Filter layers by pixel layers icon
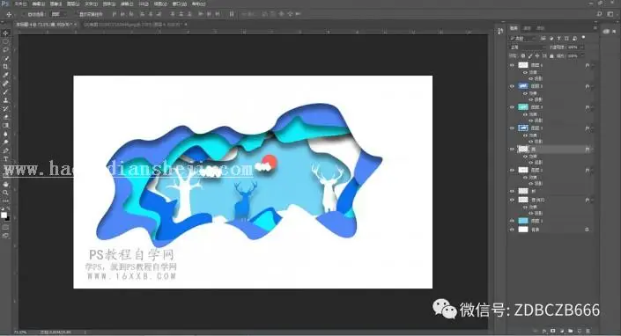 click(x=543, y=39)
